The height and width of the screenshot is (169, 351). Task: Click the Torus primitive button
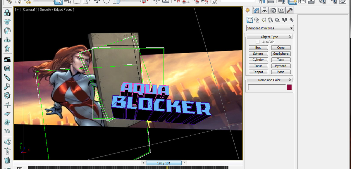[258, 66]
